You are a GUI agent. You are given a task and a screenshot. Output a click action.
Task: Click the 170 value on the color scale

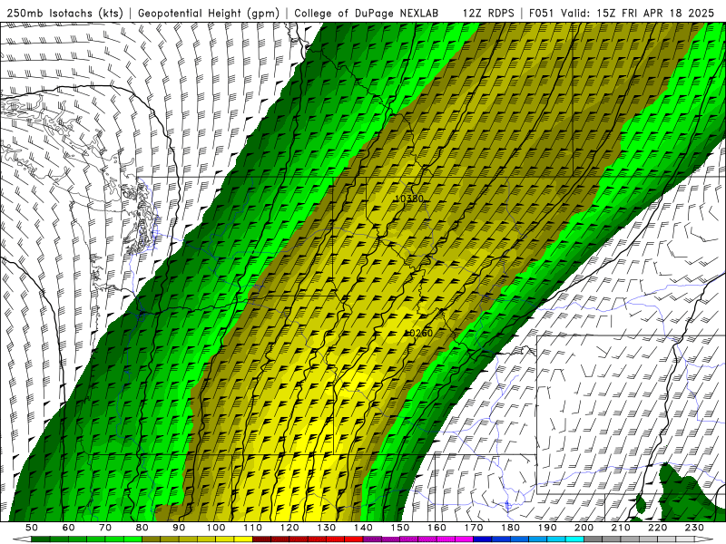coord(474,528)
